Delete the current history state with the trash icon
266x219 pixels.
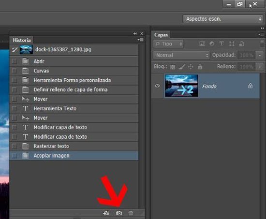[131, 213]
